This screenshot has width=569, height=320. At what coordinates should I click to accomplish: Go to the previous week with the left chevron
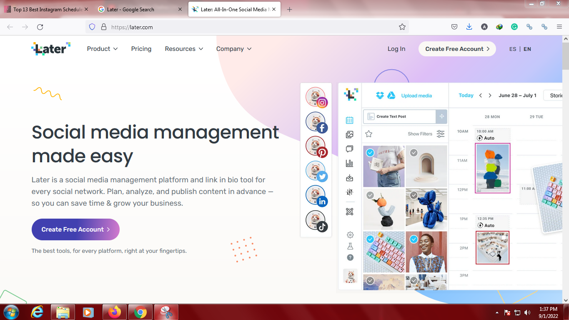click(481, 96)
